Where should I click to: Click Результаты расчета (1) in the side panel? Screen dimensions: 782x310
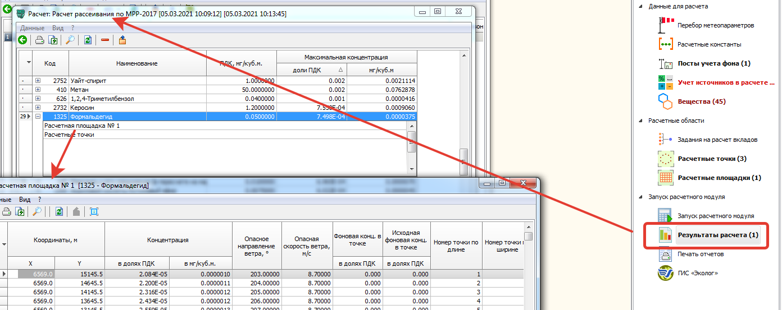(717, 235)
